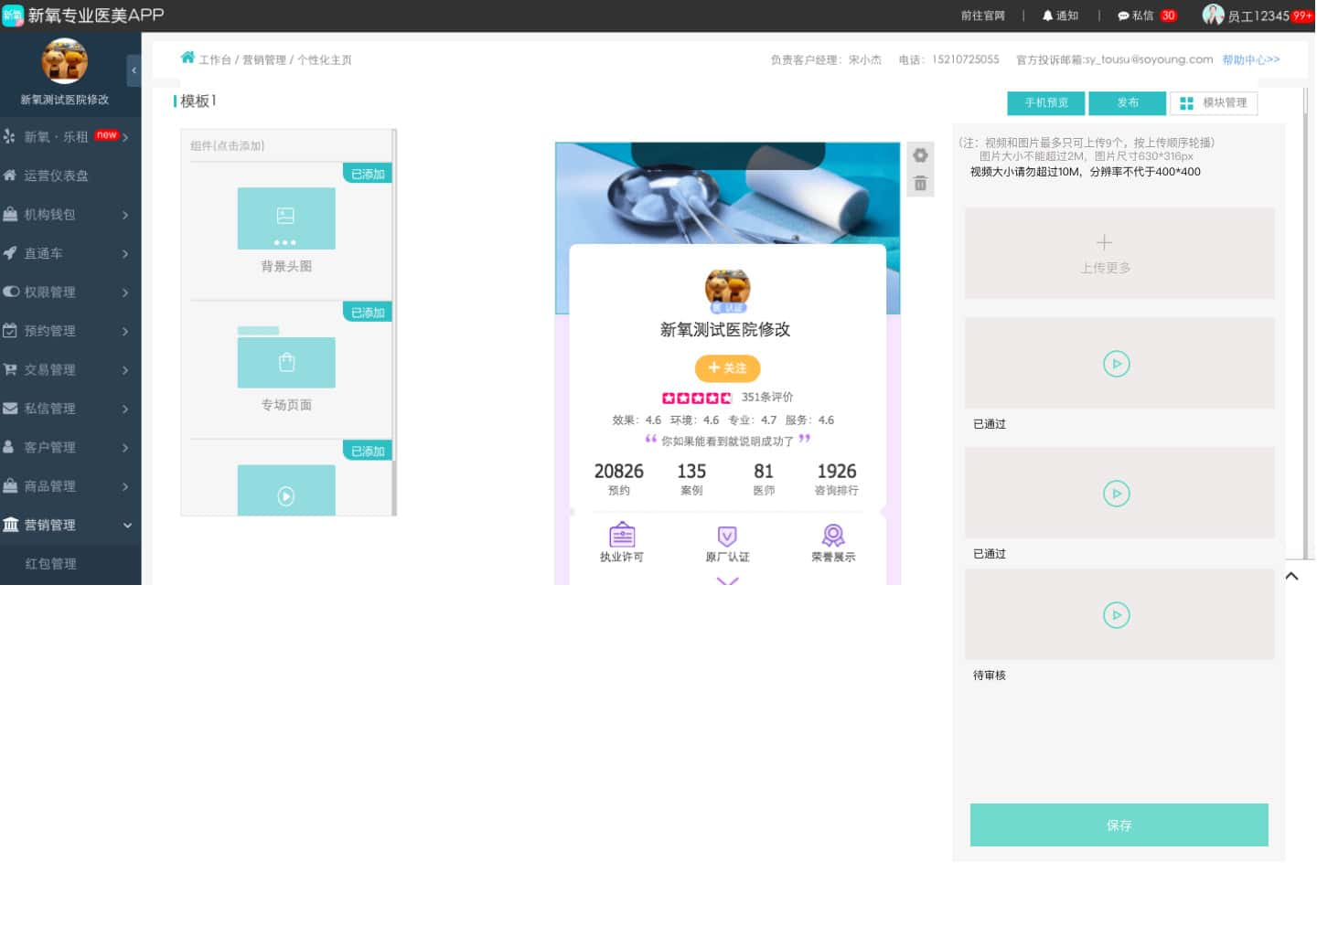Screen dimensions: 1317x936
Task: Open 私信 messages with 30 badge
Action: (1147, 16)
